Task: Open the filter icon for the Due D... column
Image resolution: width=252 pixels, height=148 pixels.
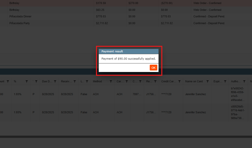Action: (55, 82)
